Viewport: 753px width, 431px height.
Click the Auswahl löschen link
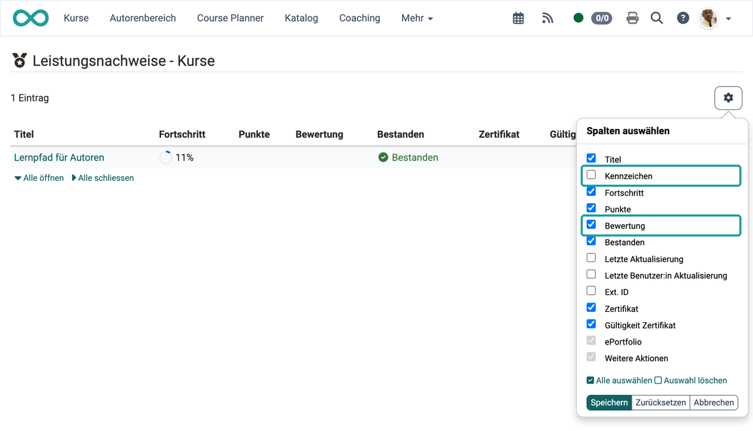tap(691, 381)
